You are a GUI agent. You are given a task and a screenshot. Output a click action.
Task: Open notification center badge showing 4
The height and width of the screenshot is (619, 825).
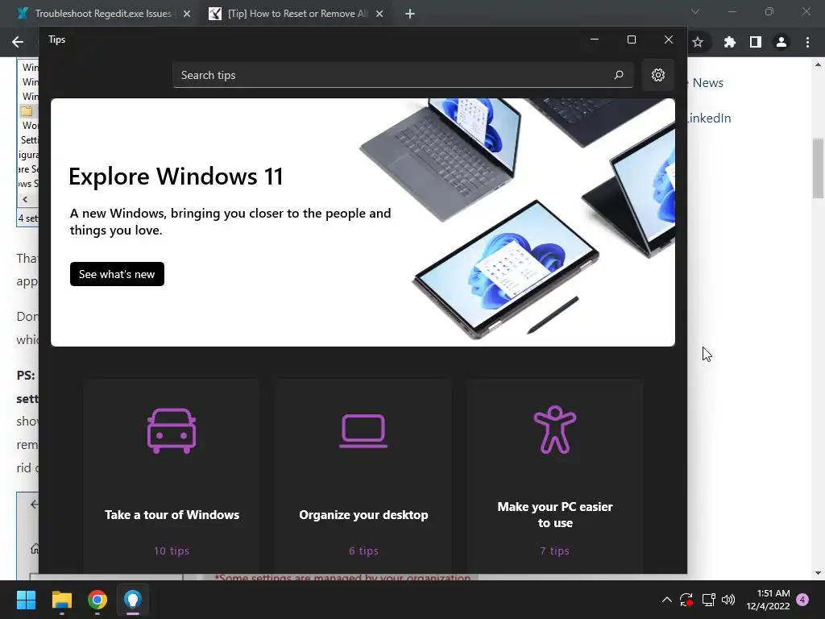tap(802, 600)
